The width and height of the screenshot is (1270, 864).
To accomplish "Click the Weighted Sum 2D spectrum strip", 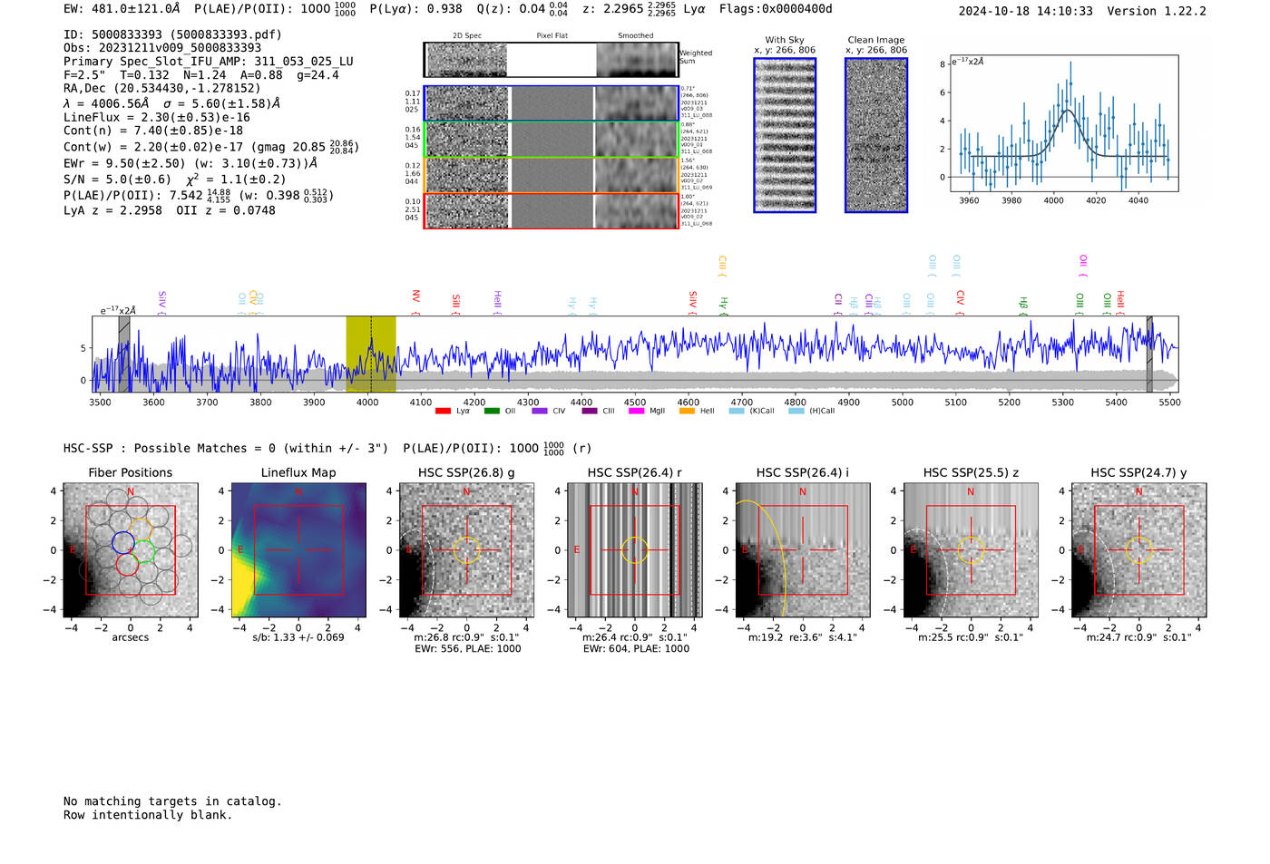I will (552, 60).
